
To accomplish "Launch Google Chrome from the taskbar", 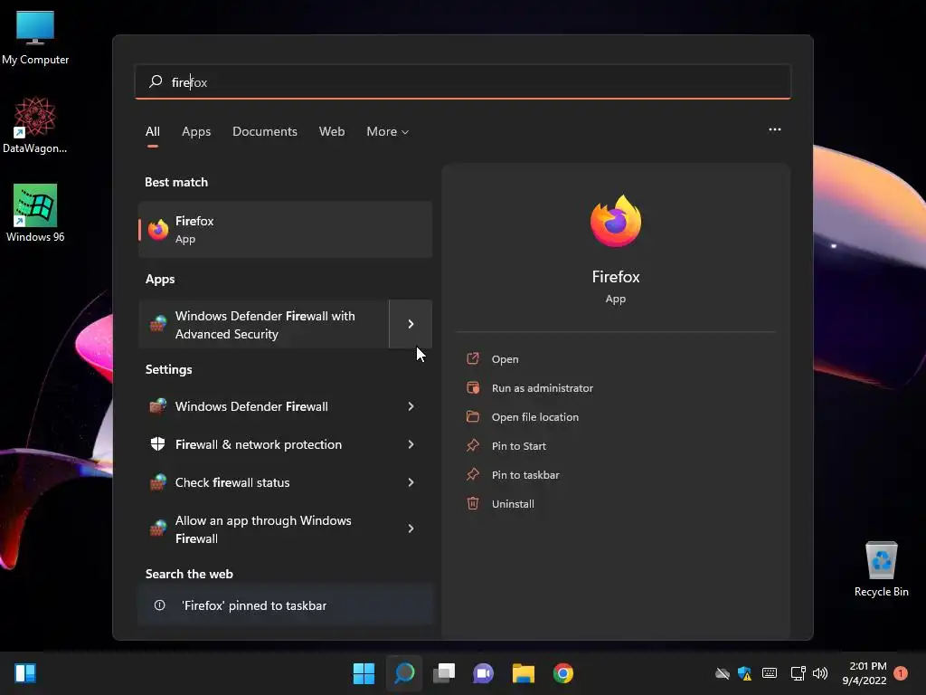I will click(562, 673).
